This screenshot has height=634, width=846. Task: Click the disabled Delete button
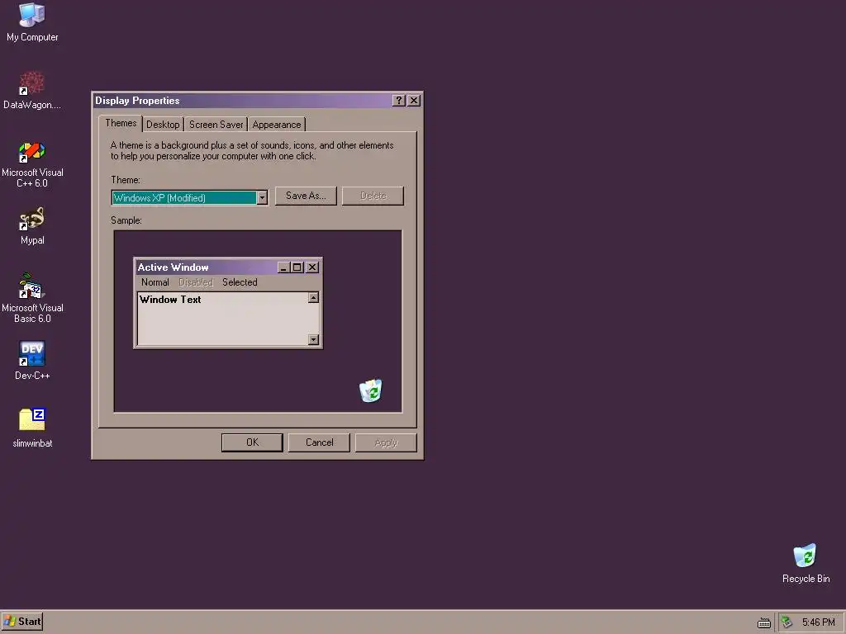[x=373, y=196]
